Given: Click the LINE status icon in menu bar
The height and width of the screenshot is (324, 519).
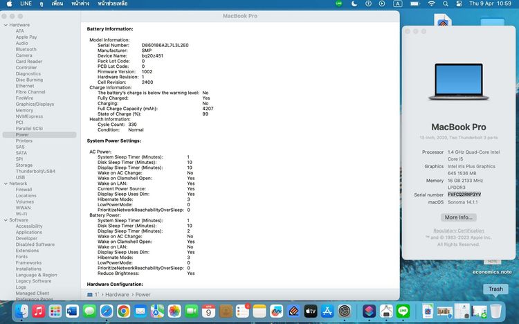Looking at the screenshot, I should tap(338, 3).
